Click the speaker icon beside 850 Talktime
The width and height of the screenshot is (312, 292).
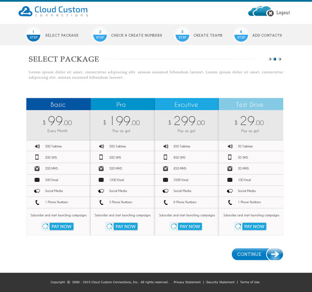click(x=166, y=146)
